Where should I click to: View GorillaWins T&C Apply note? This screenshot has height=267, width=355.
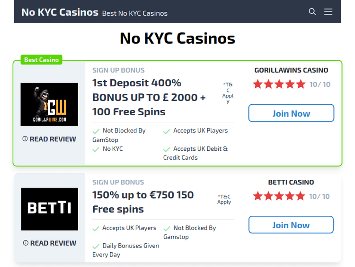click(228, 92)
